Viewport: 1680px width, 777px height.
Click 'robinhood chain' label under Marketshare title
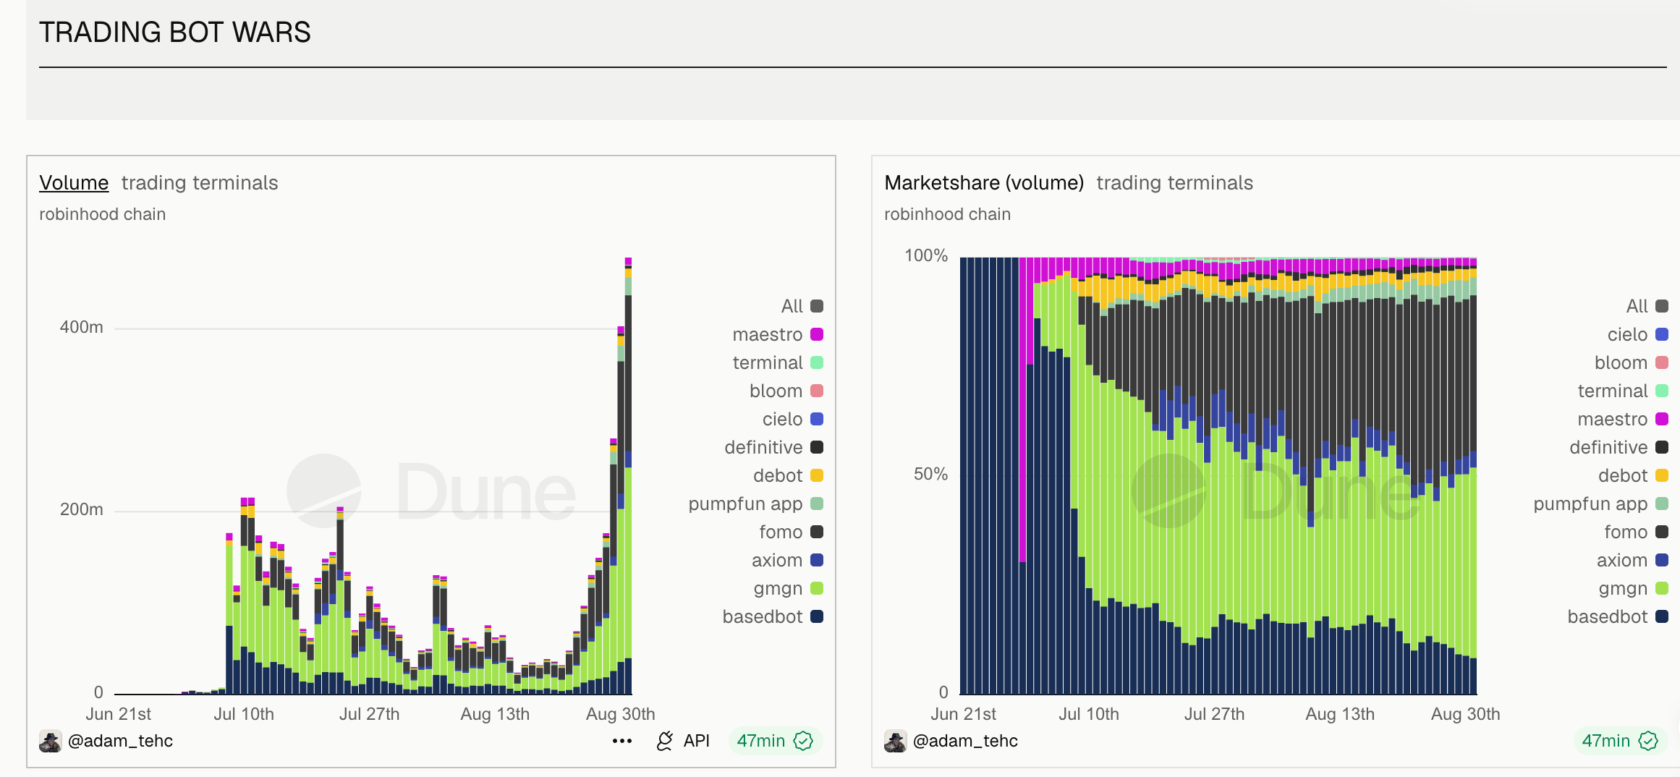click(x=948, y=214)
